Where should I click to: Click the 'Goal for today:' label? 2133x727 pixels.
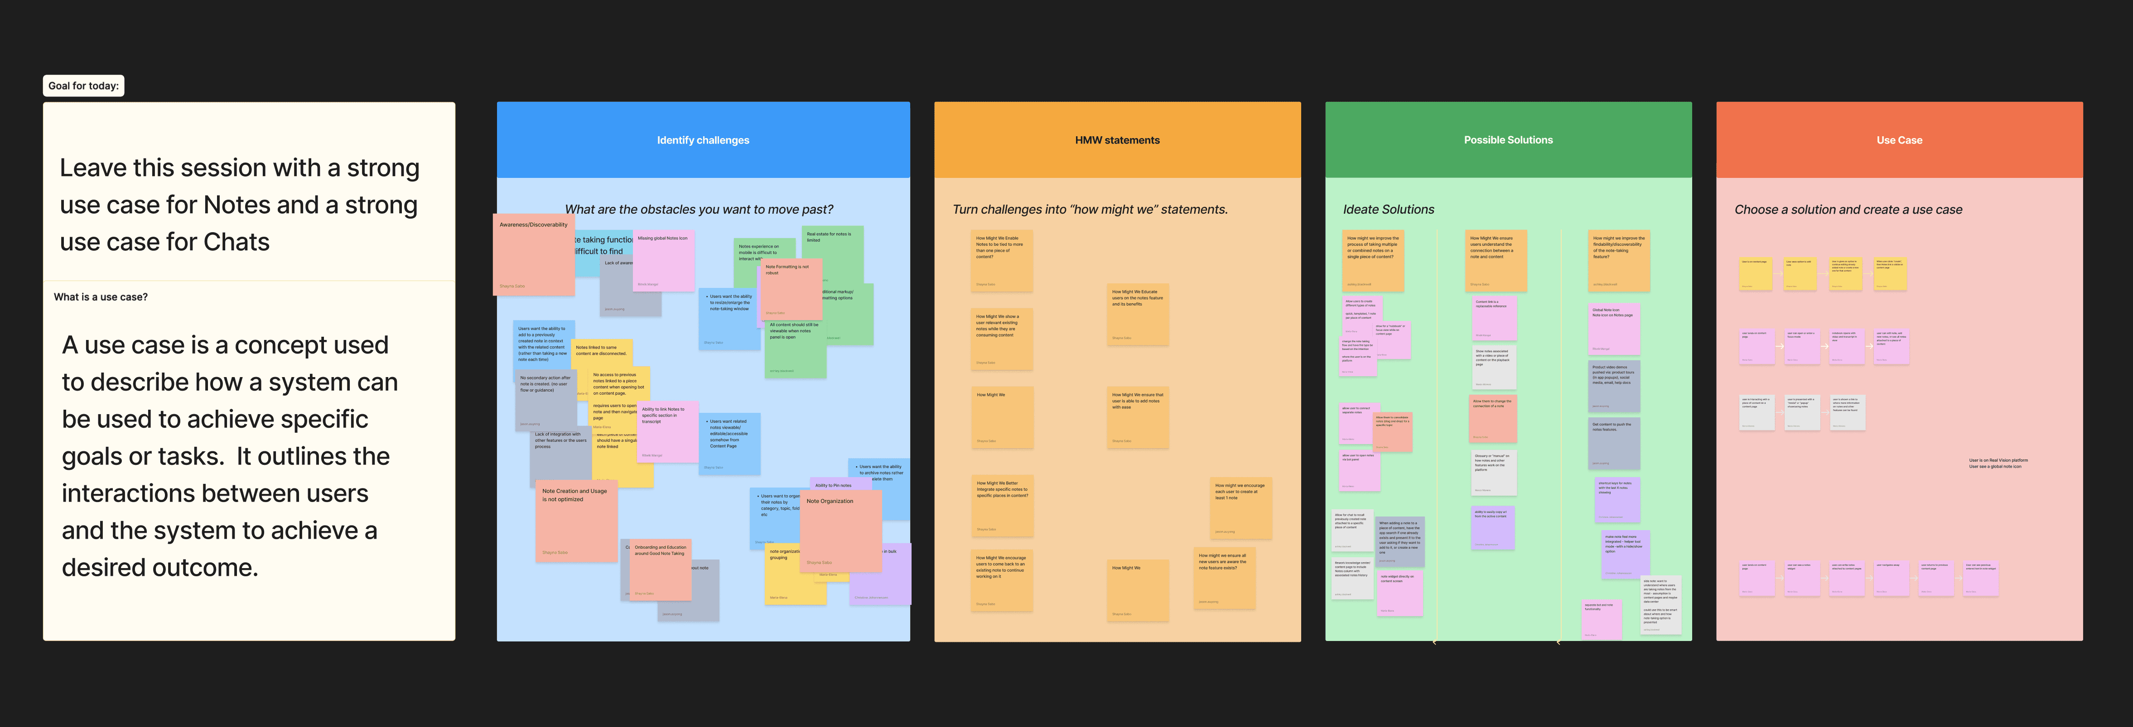click(84, 86)
